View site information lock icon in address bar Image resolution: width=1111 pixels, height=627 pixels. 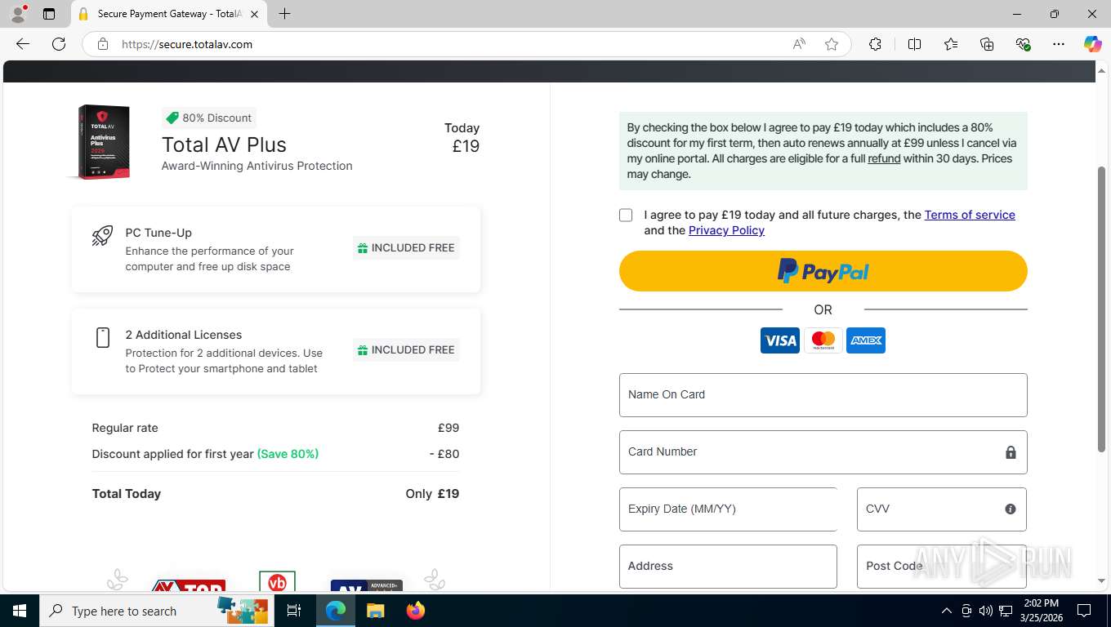(103, 44)
